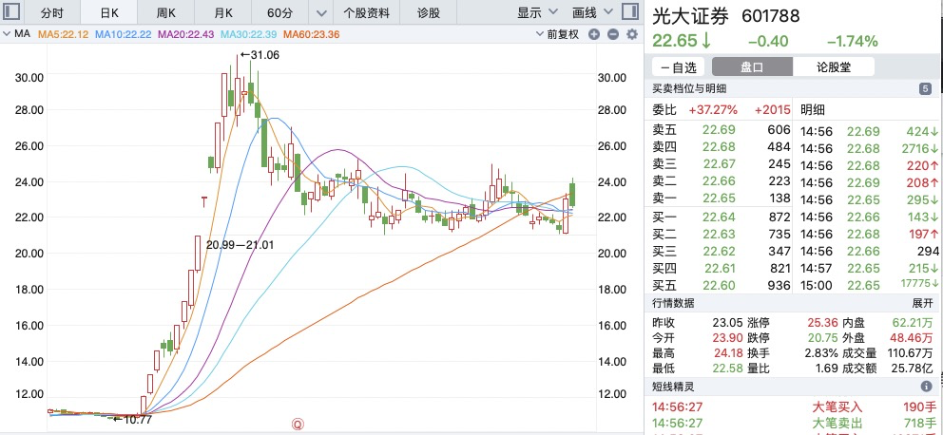Open 诊股 tab

pos(428,12)
